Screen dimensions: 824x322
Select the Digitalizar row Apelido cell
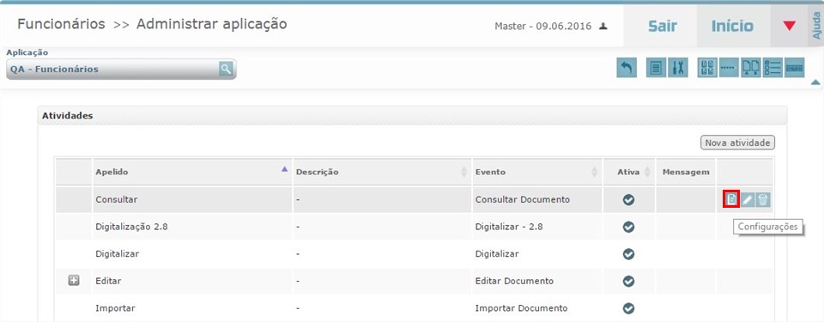192,253
